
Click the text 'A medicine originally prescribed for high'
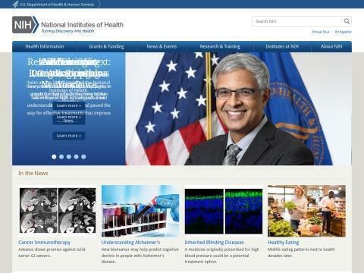222,249
